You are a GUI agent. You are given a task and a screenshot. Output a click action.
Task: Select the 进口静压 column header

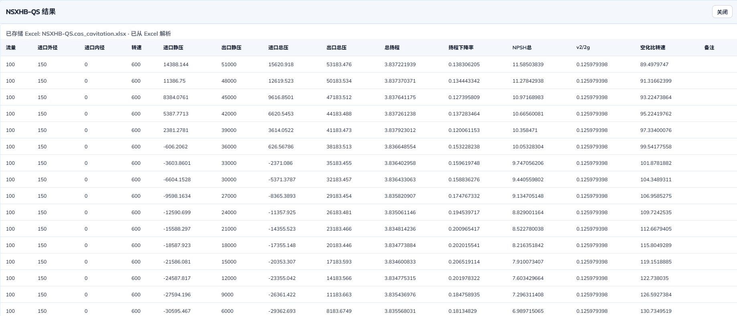coord(173,48)
